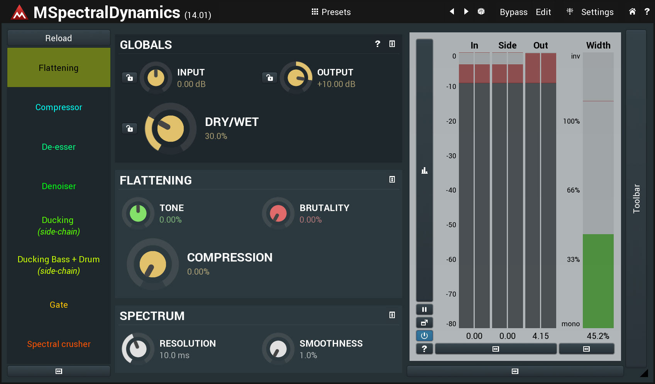Screen dimensions: 655x384
Task: Toggle the DRY/WET lock
Action: tap(130, 128)
